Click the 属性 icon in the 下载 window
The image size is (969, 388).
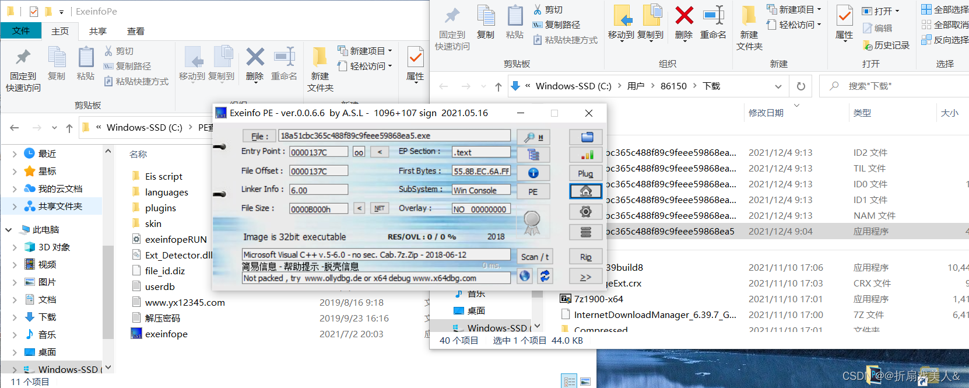click(844, 16)
